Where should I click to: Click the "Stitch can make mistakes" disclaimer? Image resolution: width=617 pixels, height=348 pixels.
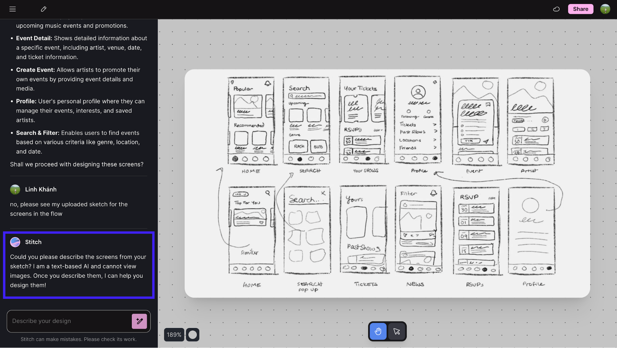(x=78, y=339)
